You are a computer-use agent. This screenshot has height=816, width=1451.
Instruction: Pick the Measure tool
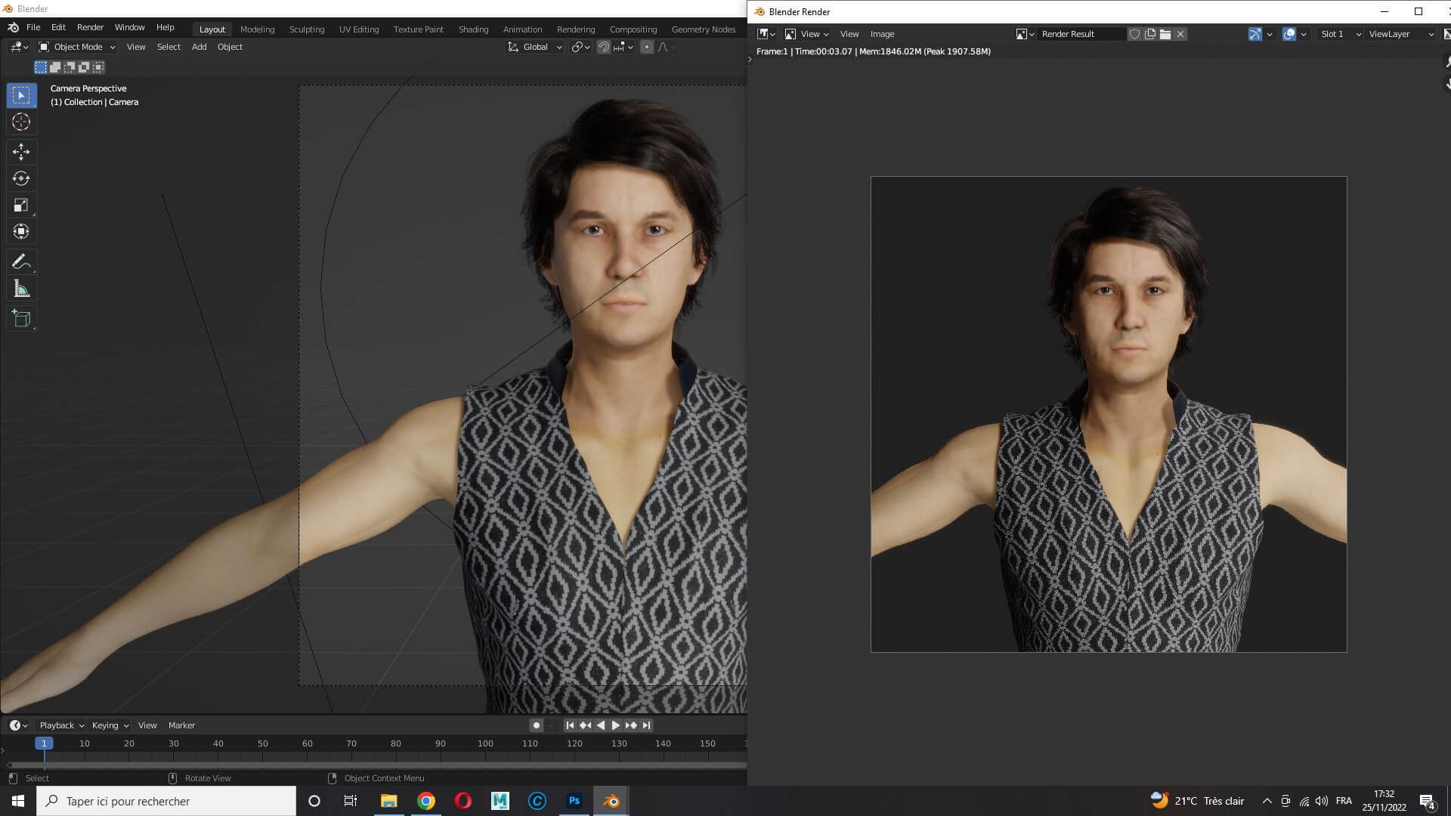[x=21, y=289]
